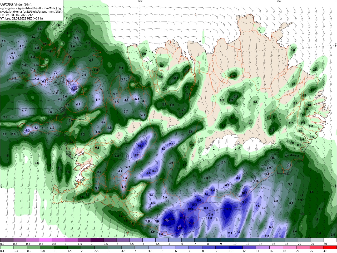Pick the white swatch ending the top legend
The width and height of the screenshot is (337, 253).
(x=330, y=240)
